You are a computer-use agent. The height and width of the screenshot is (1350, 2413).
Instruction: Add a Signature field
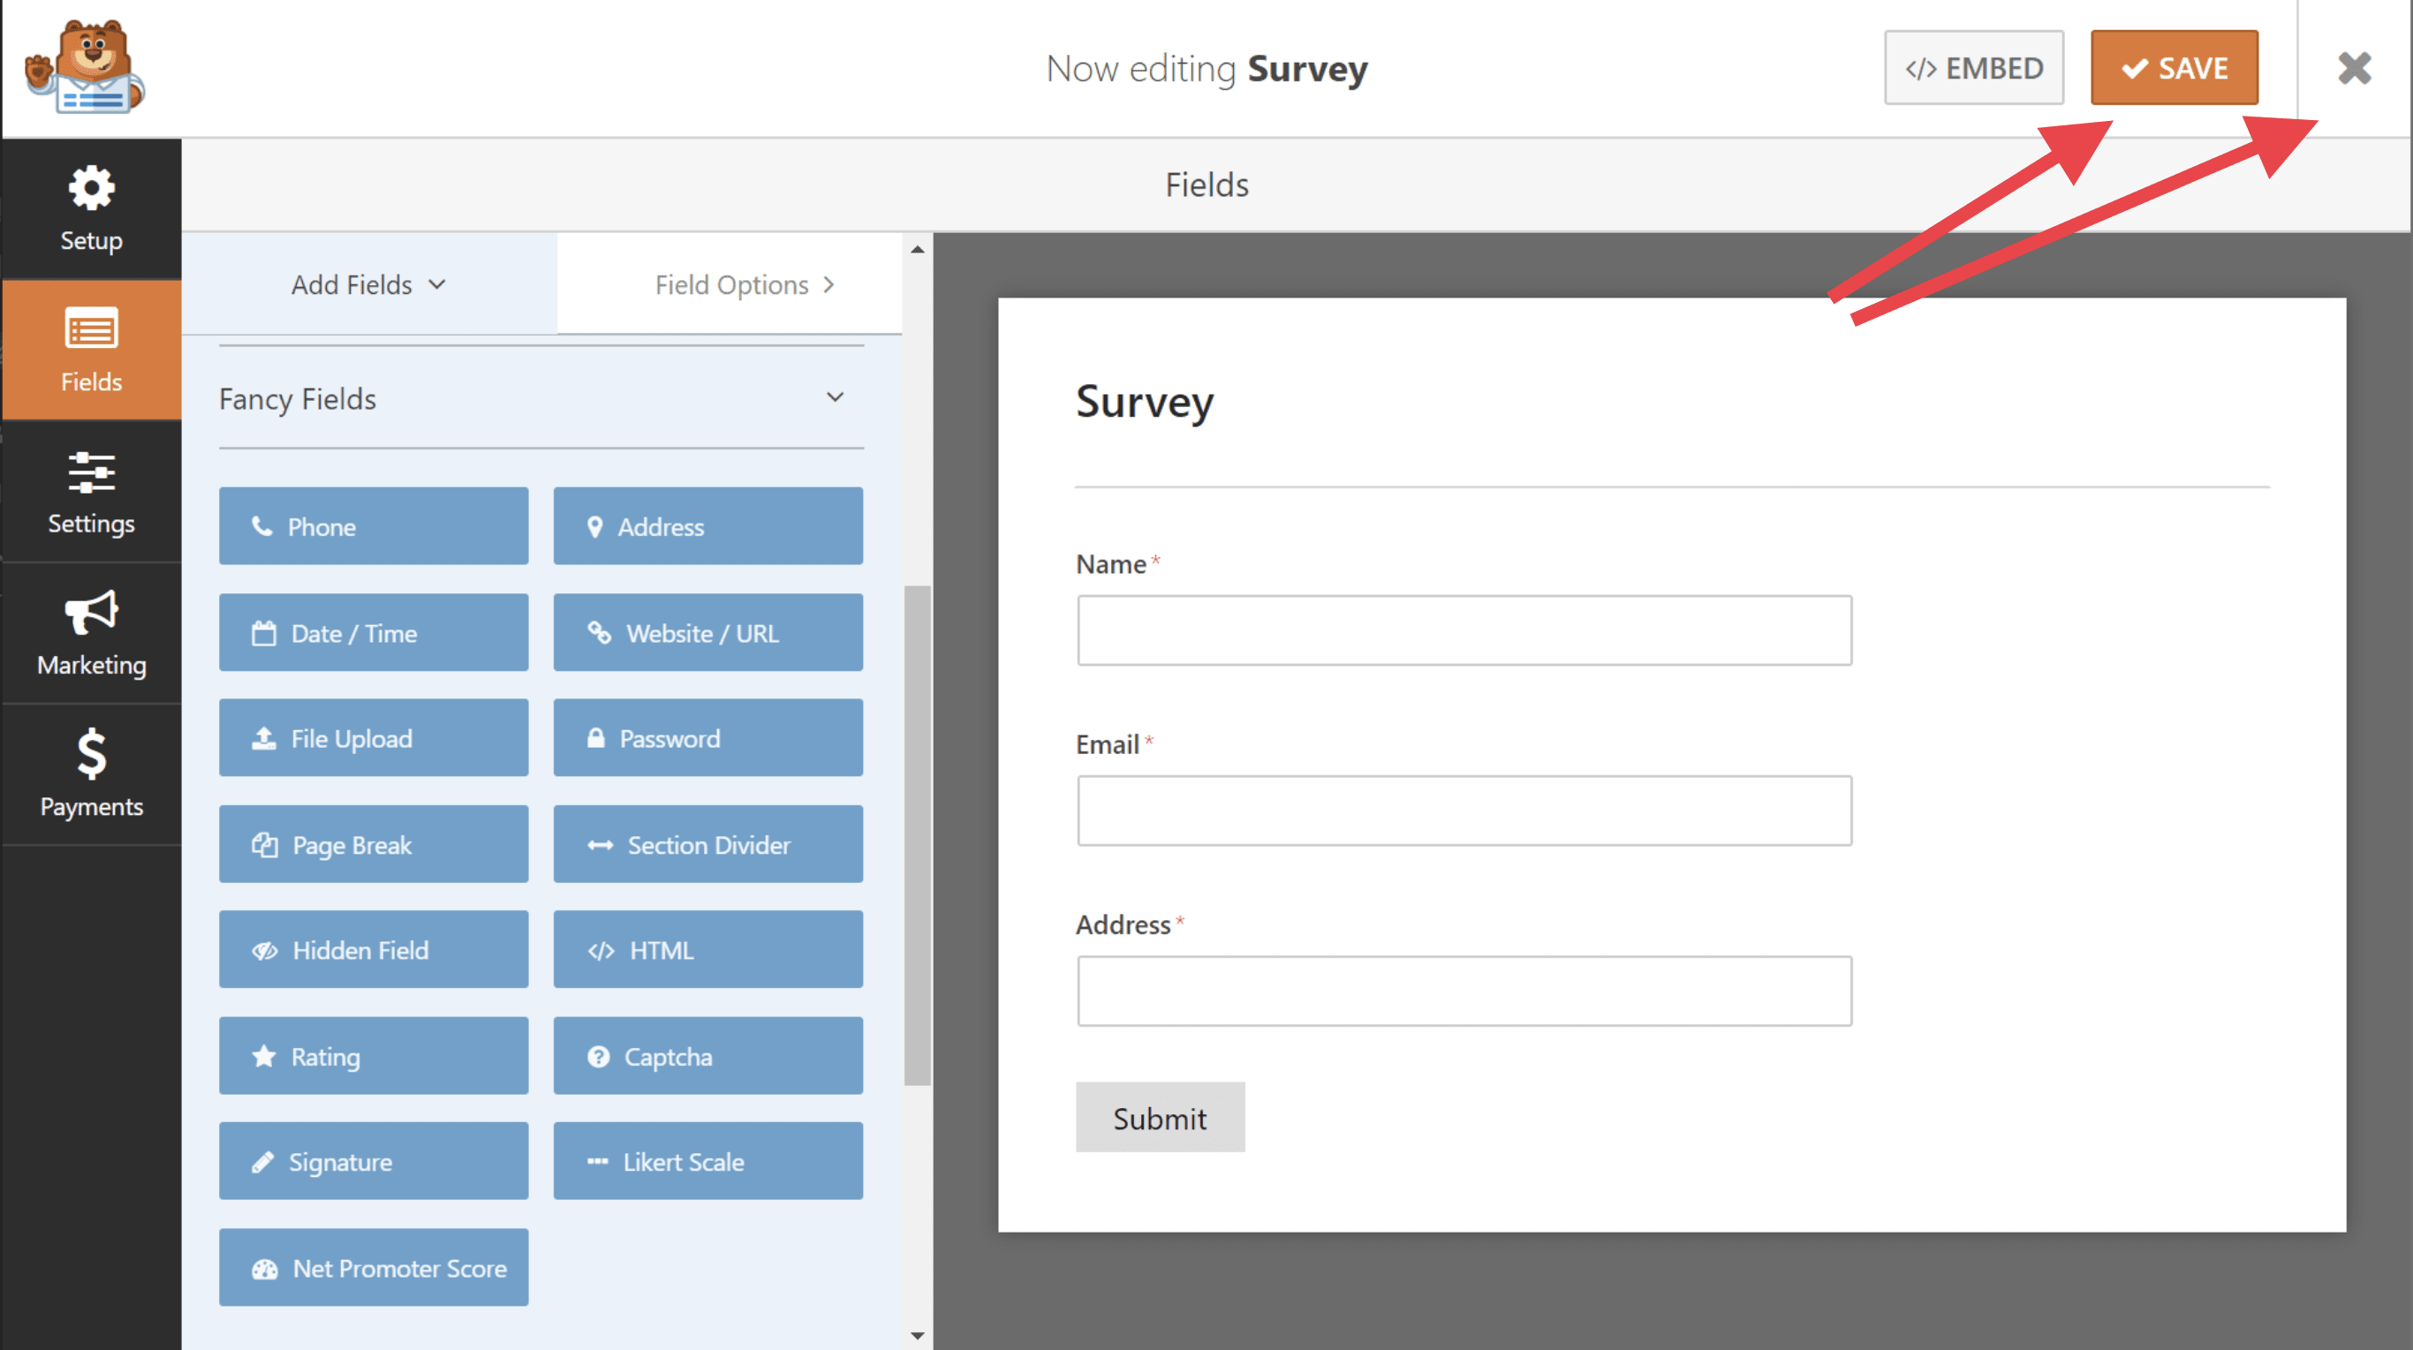click(x=373, y=1161)
